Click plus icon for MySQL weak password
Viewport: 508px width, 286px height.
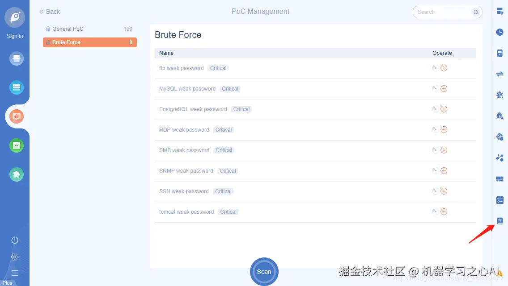(444, 88)
